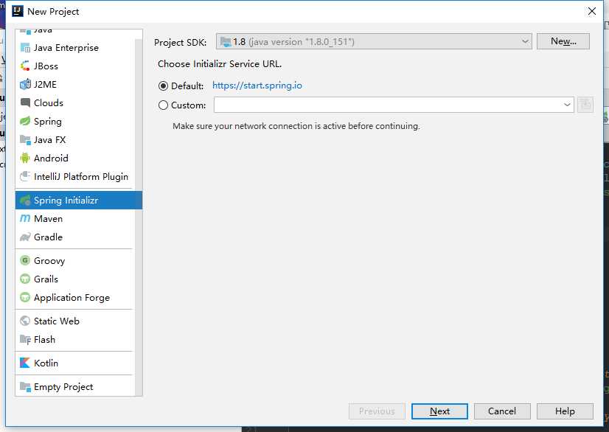Click the green Spring leaf icon
This screenshot has width=609, height=432.
(x=25, y=121)
